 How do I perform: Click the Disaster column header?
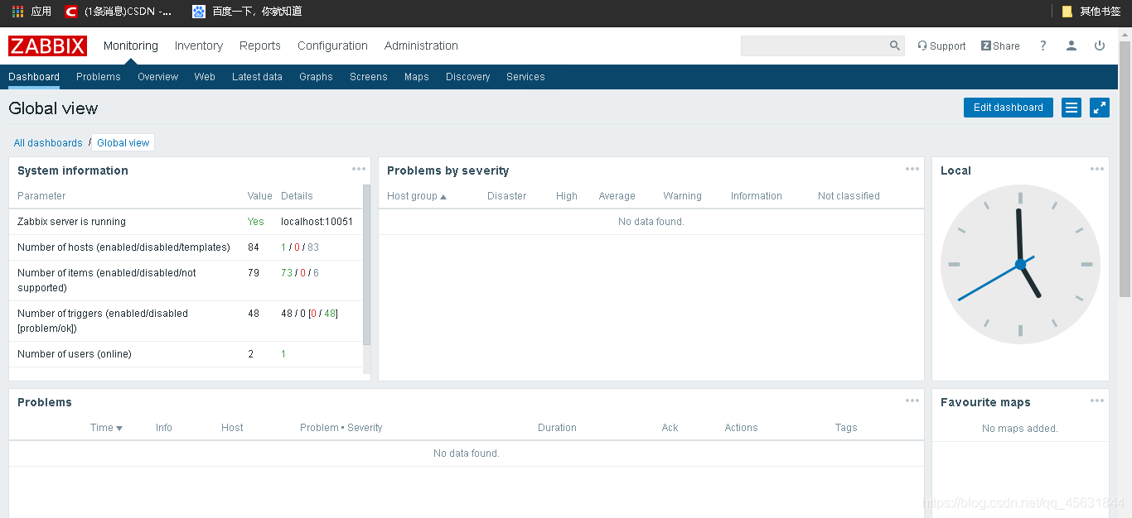[x=506, y=196]
